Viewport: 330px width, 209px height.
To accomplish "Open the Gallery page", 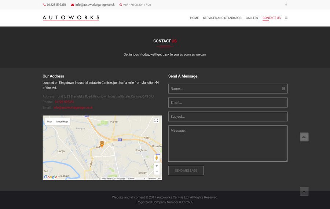I will pyautogui.click(x=252, y=18).
